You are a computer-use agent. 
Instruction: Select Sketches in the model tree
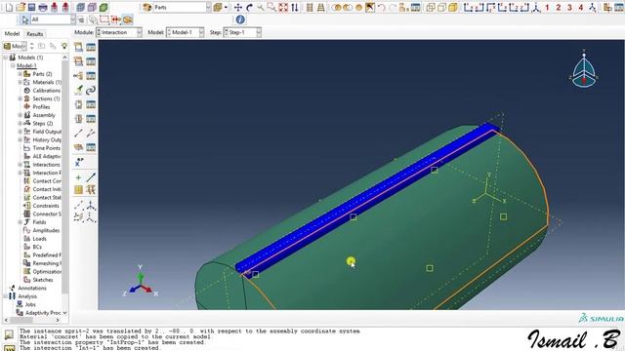point(43,280)
